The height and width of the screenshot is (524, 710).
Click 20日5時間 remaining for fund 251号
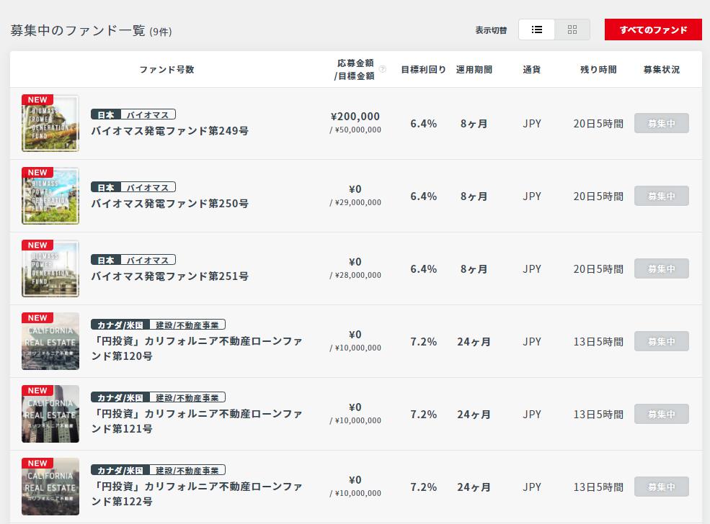coord(598,269)
